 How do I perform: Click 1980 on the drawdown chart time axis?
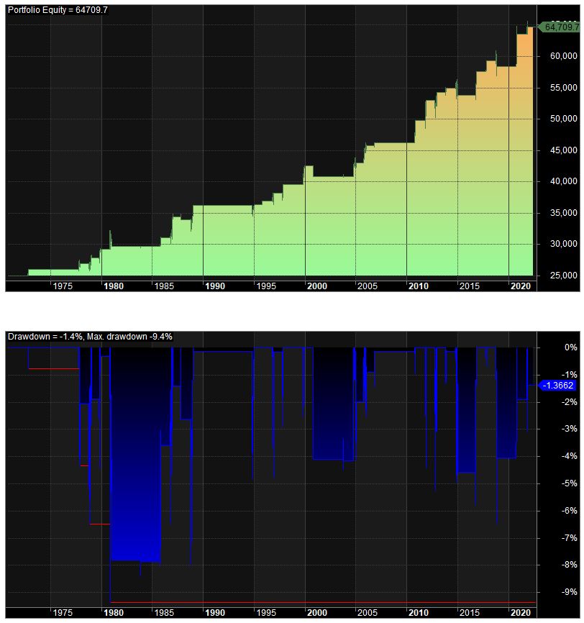click(114, 613)
